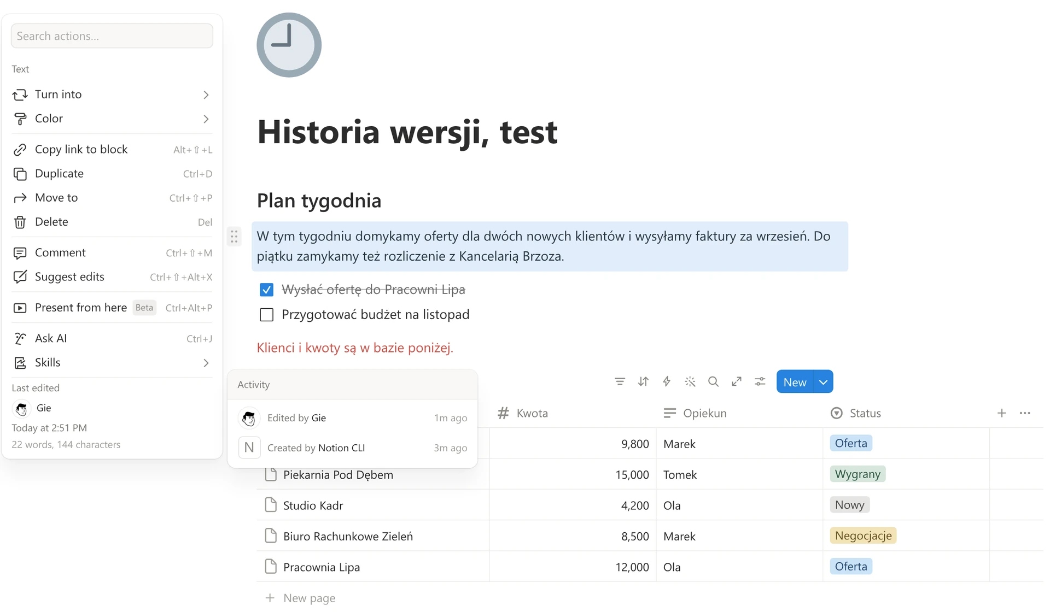Screen dimensions: 1050x612
Task: Open the column more options ellipsis
Action: (1025, 413)
